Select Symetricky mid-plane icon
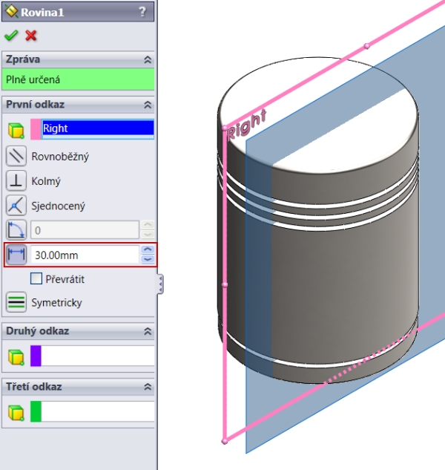 click(x=16, y=302)
